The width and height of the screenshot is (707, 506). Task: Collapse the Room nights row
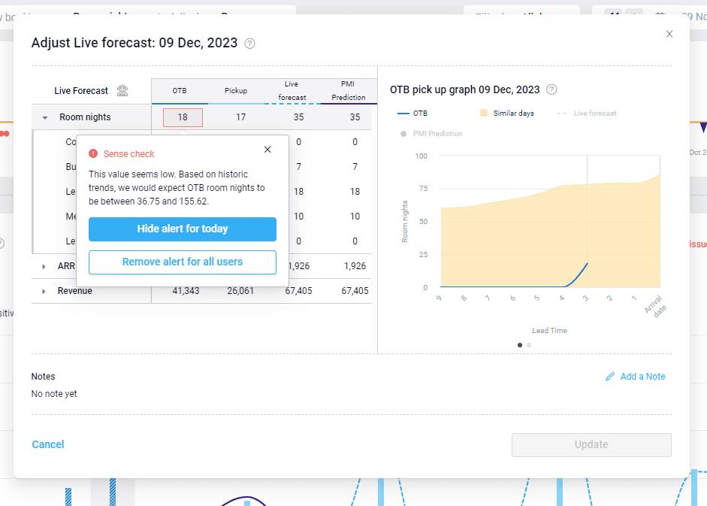[45, 117]
